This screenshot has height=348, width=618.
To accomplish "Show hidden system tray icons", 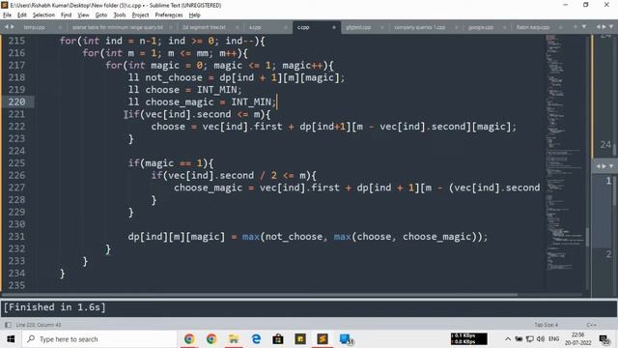I will click(508, 339).
